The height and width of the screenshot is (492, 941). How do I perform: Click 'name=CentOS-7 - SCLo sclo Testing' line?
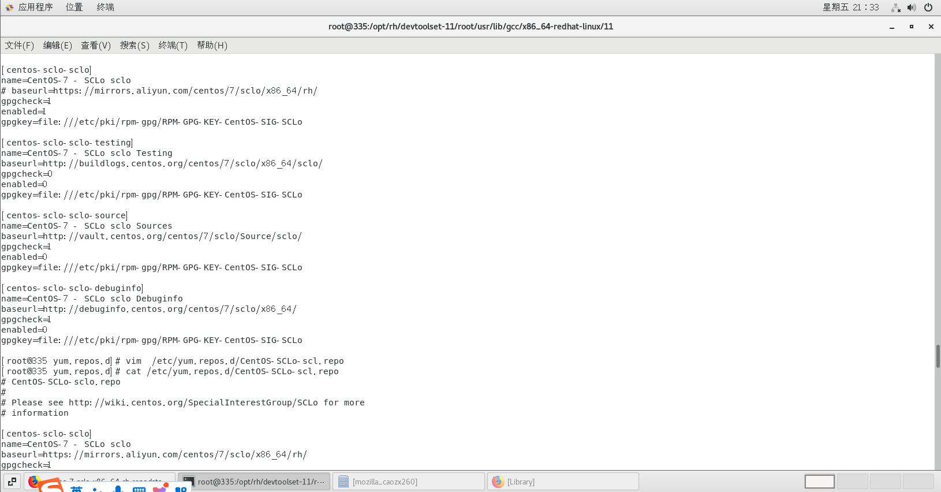(87, 153)
